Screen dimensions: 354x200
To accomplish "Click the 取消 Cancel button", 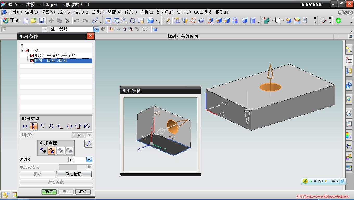I will point(83,192).
